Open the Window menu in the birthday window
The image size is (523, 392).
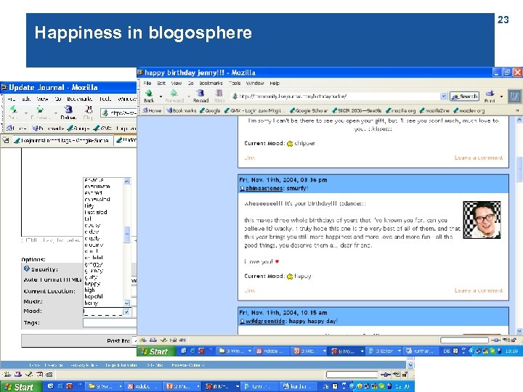coord(255,83)
